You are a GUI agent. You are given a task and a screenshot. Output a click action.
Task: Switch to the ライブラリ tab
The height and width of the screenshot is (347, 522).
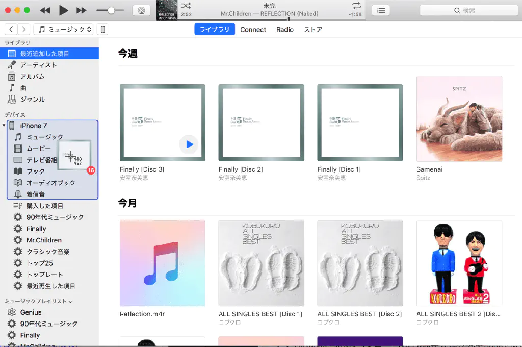coord(215,29)
